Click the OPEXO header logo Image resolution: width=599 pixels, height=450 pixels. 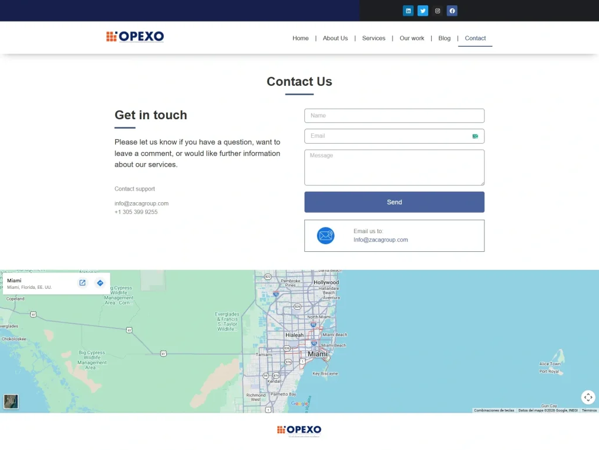135,36
